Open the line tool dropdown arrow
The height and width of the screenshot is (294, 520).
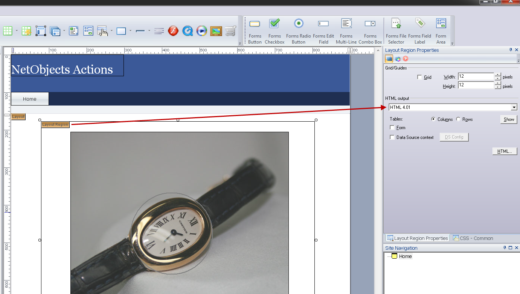click(149, 31)
